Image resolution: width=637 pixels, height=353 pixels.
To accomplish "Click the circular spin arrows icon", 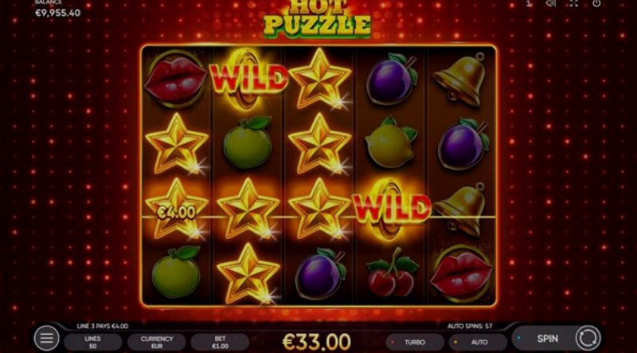I will [x=588, y=339].
